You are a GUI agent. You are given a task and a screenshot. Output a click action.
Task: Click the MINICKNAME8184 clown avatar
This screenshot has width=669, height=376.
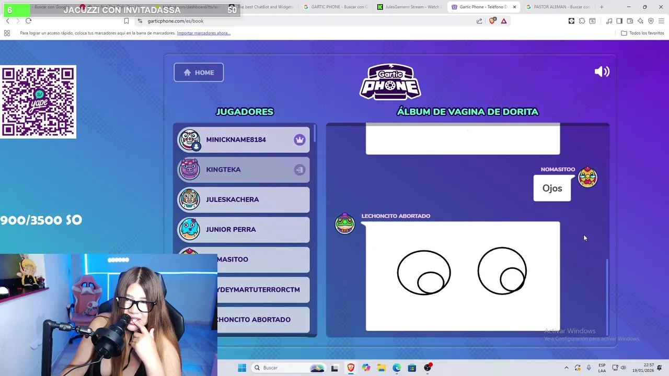(189, 140)
